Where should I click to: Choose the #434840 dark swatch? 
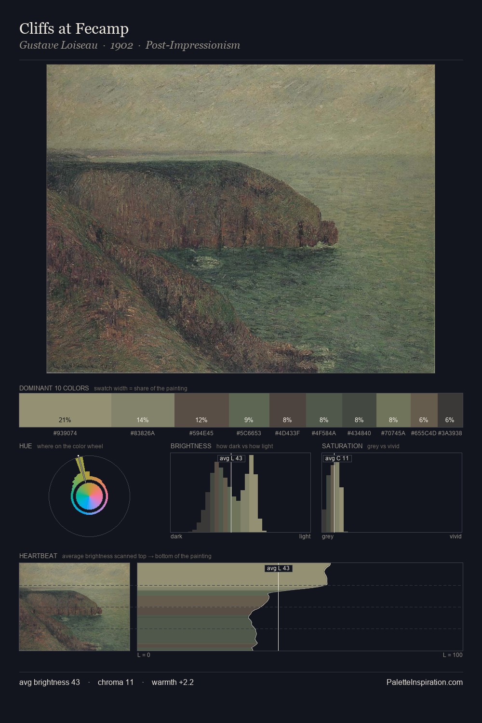[x=359, y=410]
